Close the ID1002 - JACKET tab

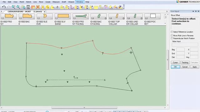click(44, 12)
